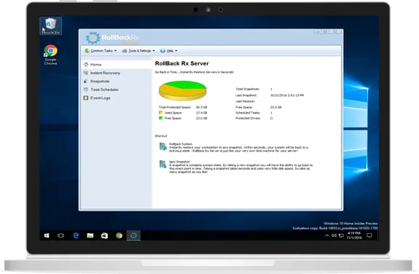Minimize the RollBack Rx window

pos(317,31)
